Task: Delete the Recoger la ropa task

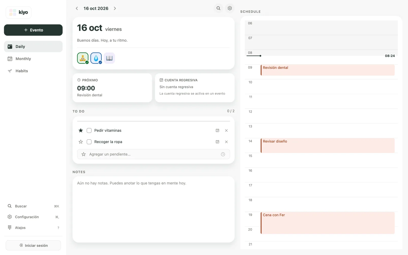Action: 226,142
